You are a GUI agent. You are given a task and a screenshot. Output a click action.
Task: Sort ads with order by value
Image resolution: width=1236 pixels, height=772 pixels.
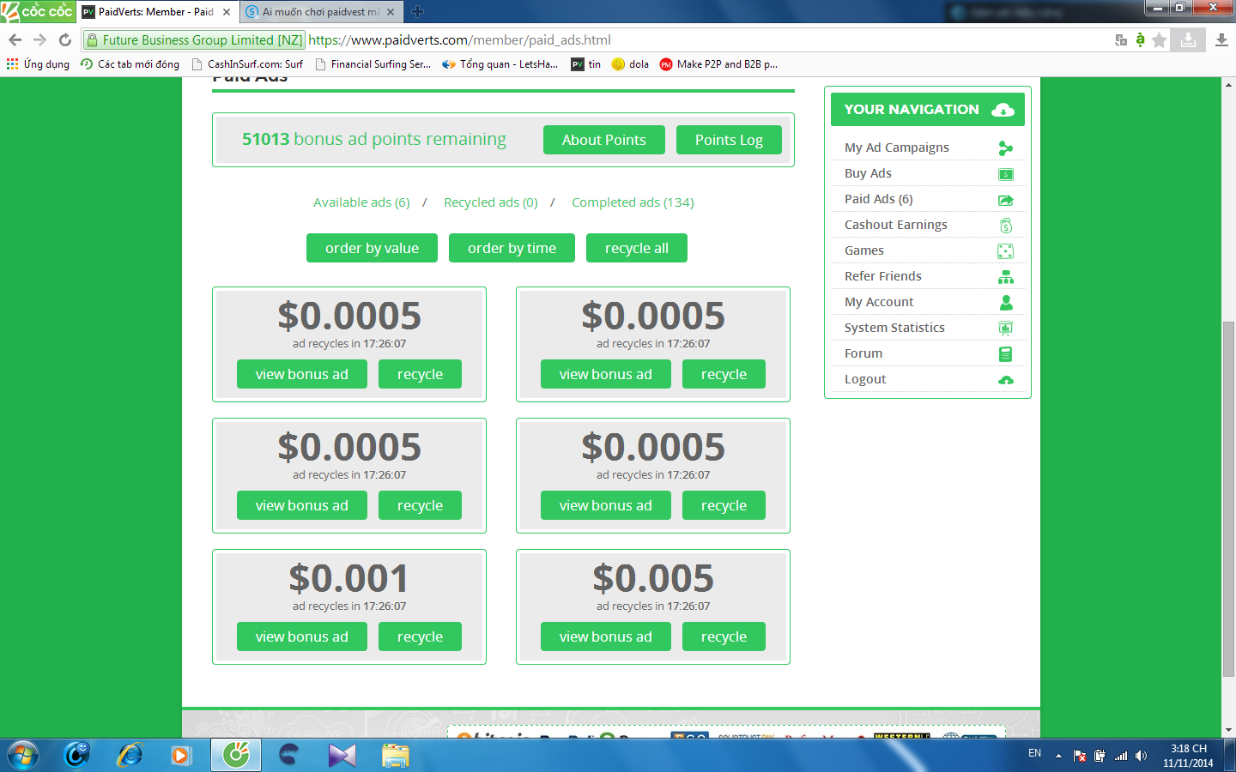372,248
